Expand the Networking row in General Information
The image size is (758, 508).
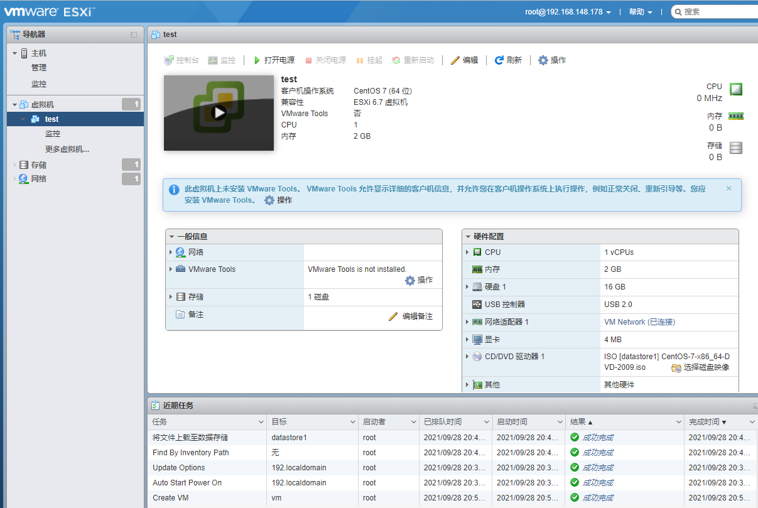[170, 252]
